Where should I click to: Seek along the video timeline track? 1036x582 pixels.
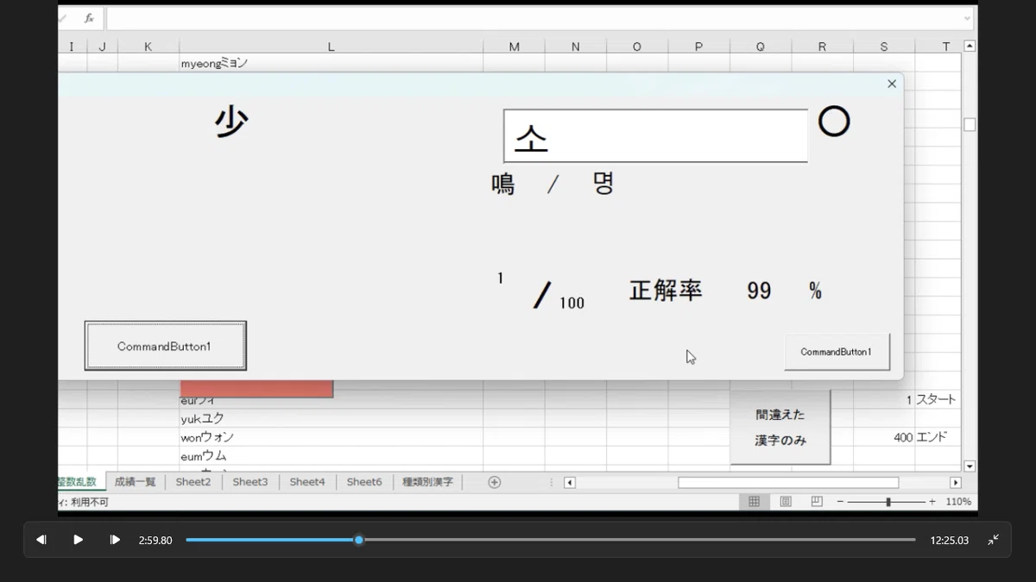coord(551,540)
